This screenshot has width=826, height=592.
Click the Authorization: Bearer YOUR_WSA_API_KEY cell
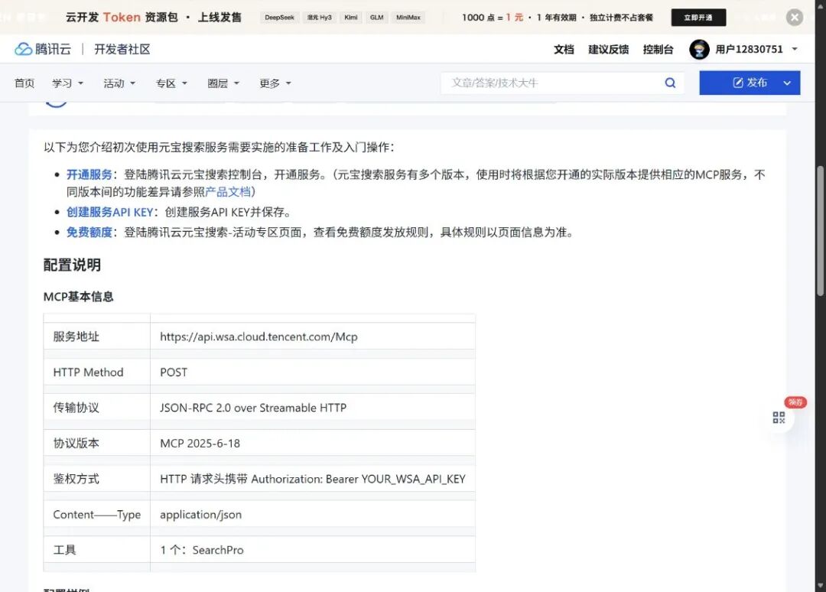tap(312, 479)
